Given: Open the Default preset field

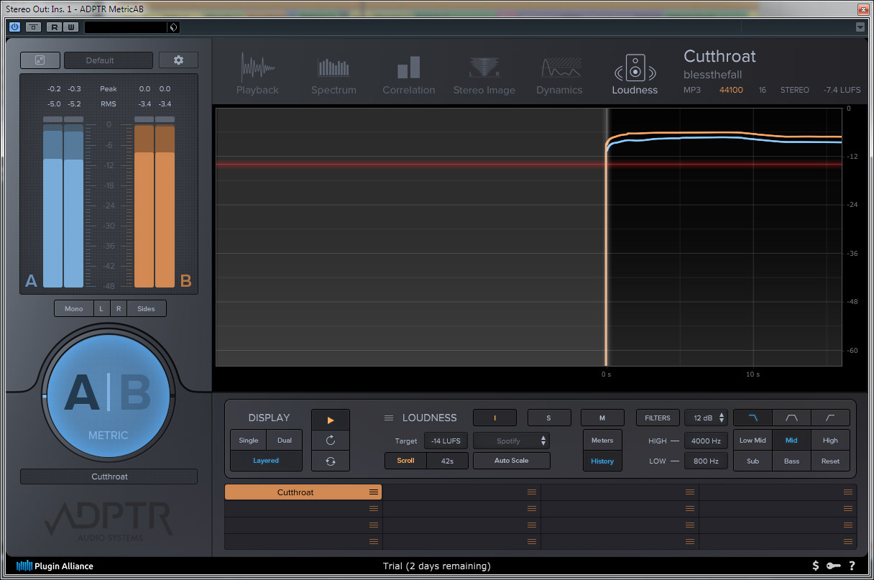Looking at the screenshot, I should tap(109, 60).
